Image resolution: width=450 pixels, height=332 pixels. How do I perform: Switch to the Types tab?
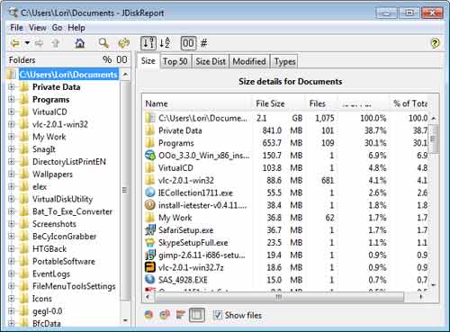coord(284,62)
